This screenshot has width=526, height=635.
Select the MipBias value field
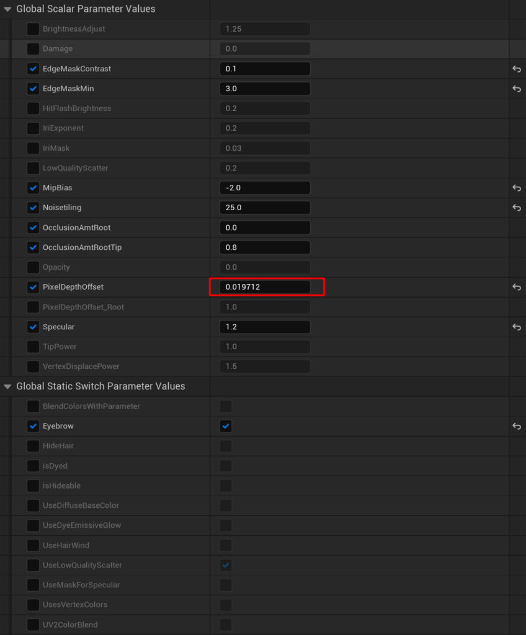coord(265,188)
